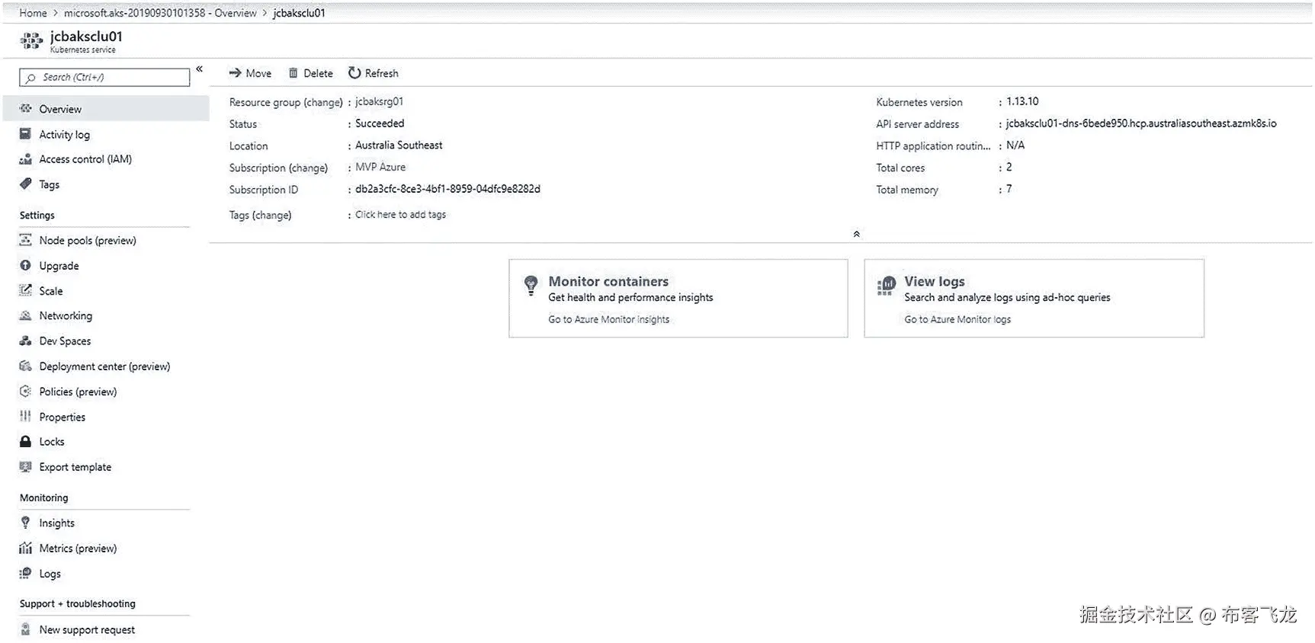
Task: Click the Locks padlock icon
Action: [x=25, y=442]
